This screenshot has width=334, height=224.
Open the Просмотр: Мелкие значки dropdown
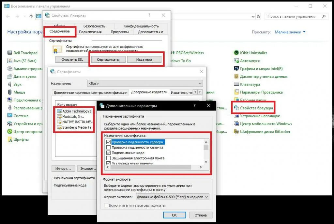point(290,32)
